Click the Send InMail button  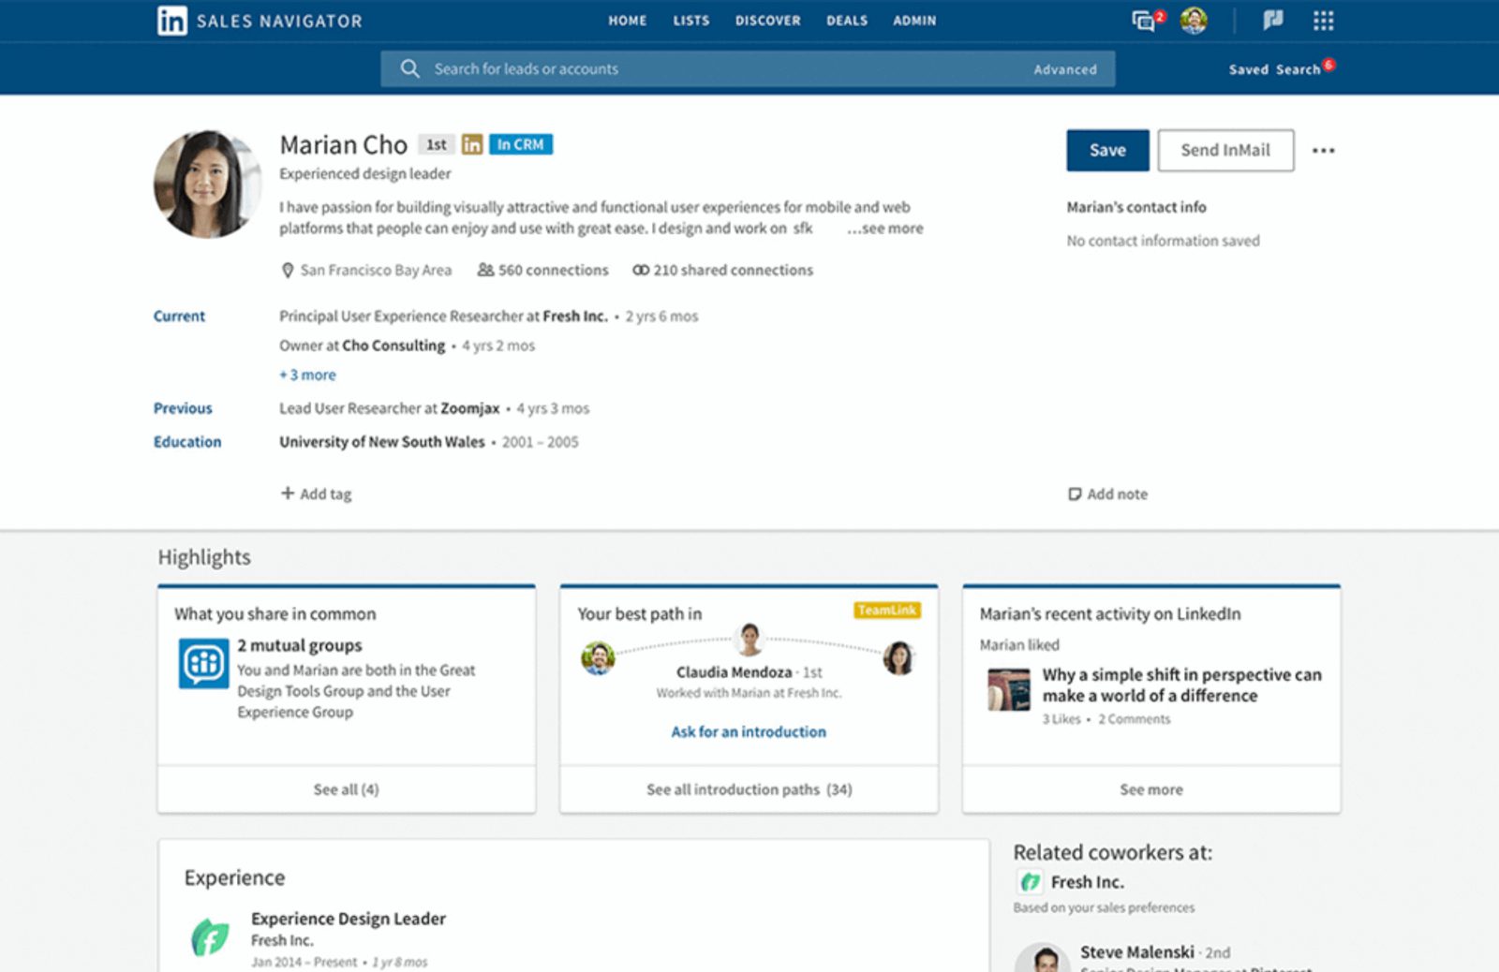click(1224, 150)
